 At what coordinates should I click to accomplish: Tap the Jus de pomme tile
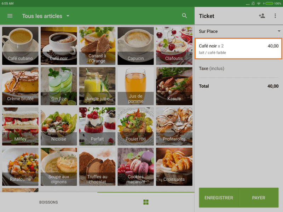click(x=136, y=86)
